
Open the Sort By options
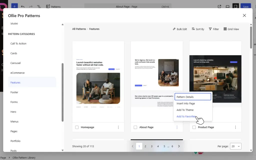[198, 29]
